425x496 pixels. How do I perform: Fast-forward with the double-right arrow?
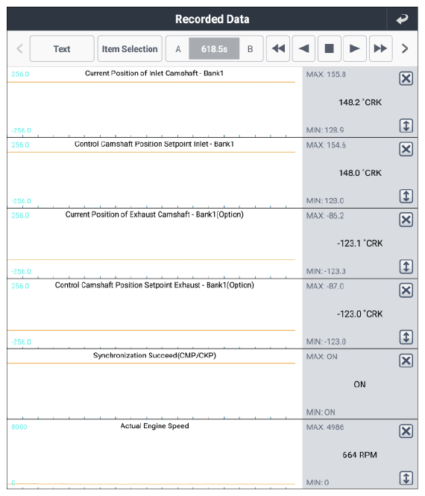[381, 48]
